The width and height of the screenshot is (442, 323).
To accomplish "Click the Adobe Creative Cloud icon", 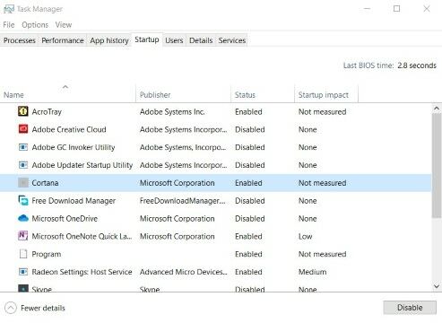I will [23, 129].
